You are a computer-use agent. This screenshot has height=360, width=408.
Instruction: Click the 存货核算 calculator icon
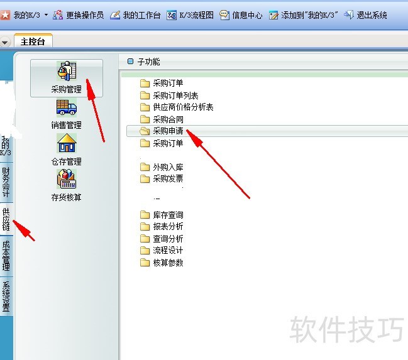tap(66, 180)
